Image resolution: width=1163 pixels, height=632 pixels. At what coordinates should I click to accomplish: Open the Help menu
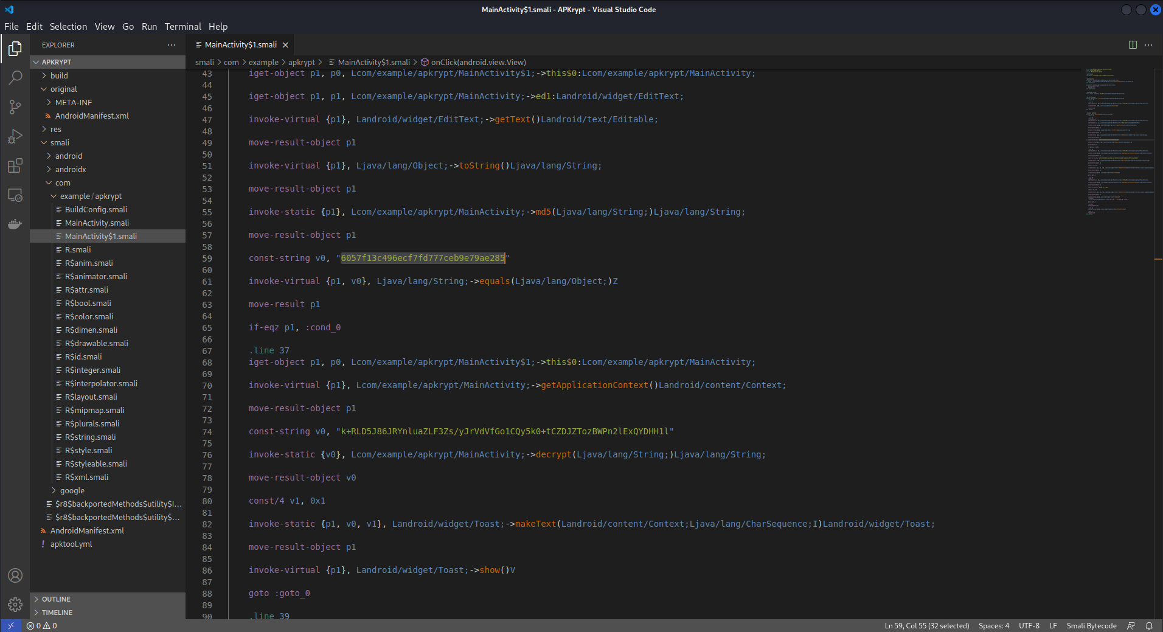(x=218, y=27)
